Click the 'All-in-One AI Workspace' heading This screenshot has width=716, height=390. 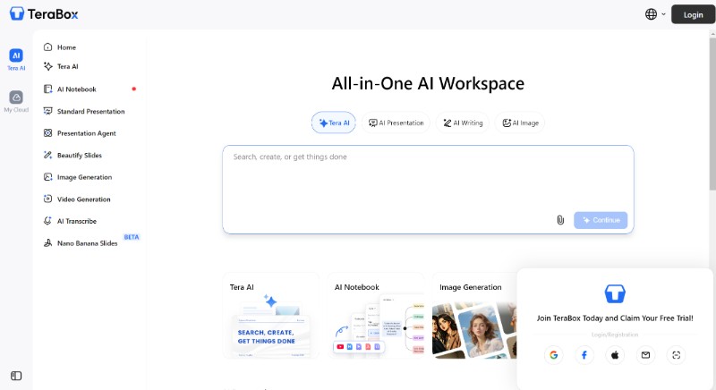(428, 83)
